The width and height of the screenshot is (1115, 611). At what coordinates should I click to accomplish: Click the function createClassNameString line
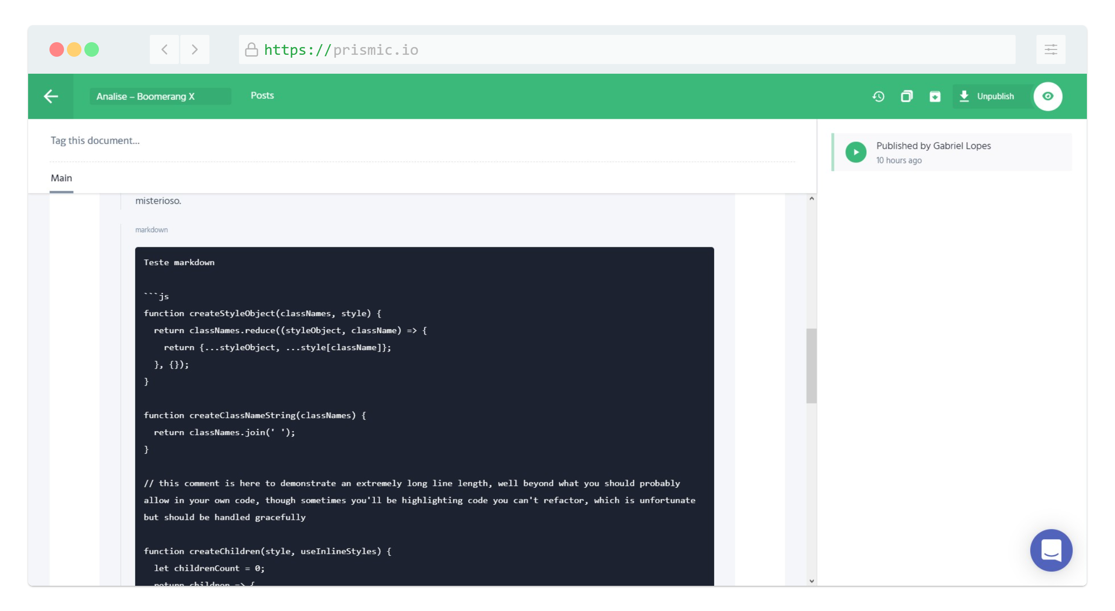pyautogui.click(x=255, y=415)
